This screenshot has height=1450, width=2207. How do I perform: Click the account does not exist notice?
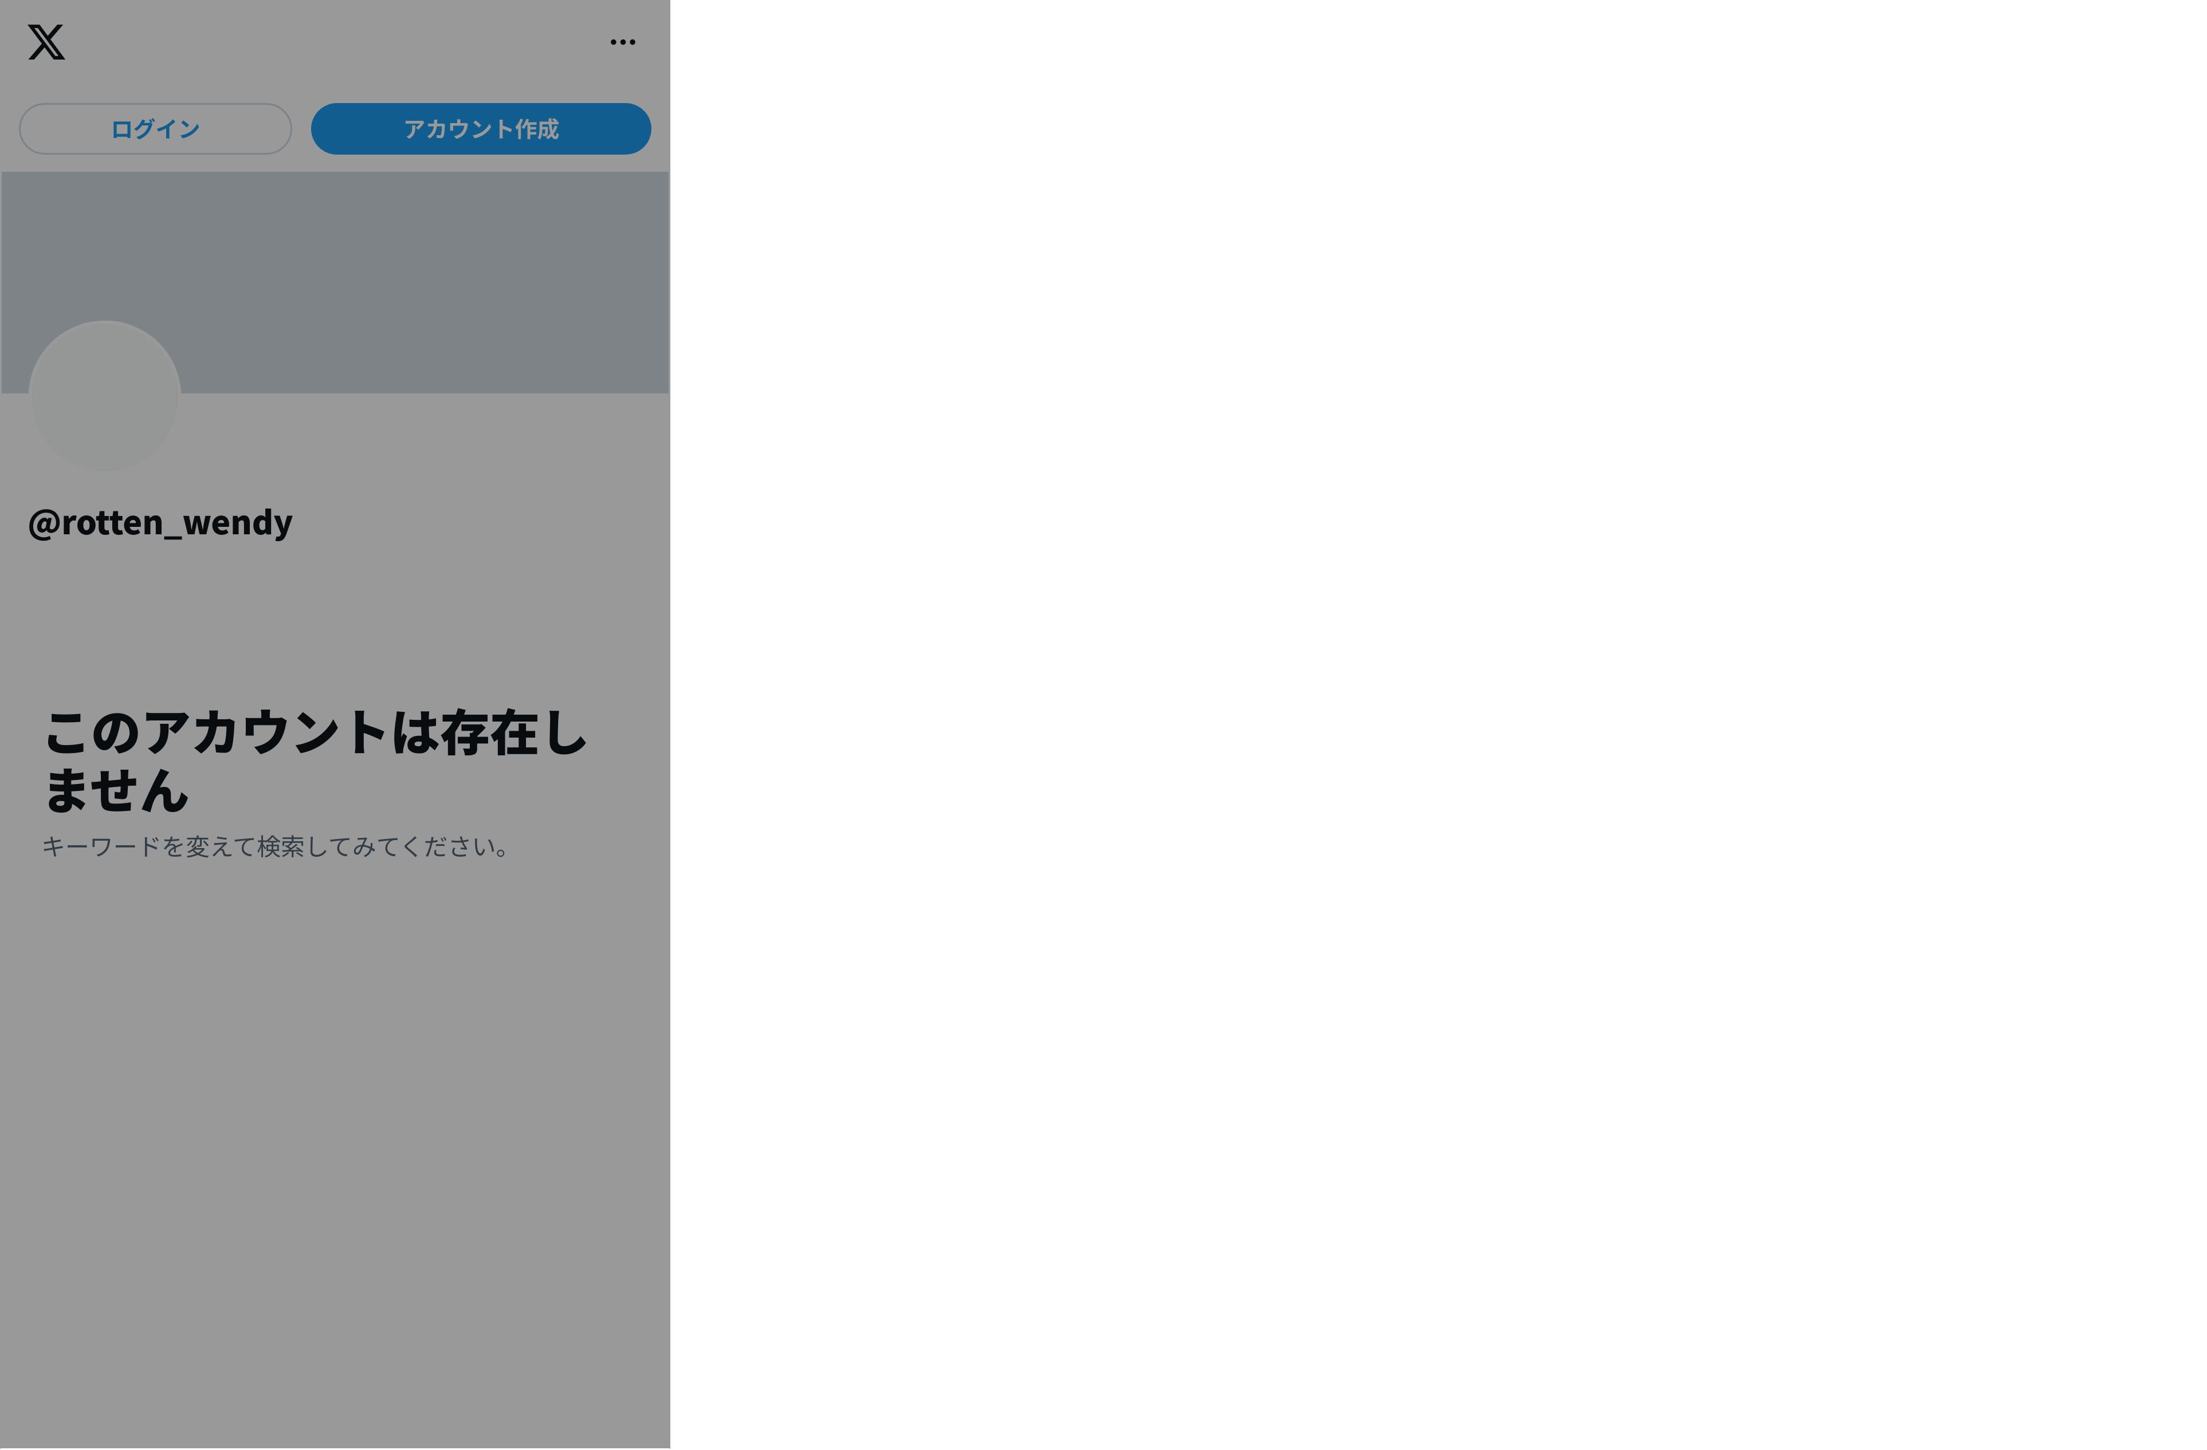315,761
